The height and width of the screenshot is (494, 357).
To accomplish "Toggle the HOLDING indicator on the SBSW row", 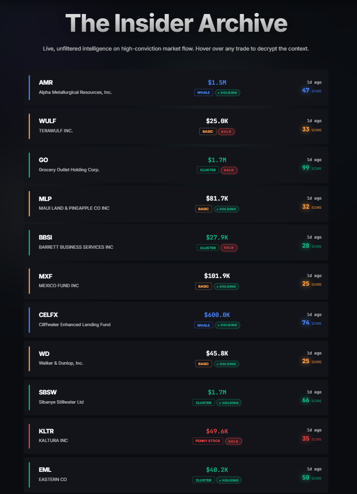I will 229,403.
